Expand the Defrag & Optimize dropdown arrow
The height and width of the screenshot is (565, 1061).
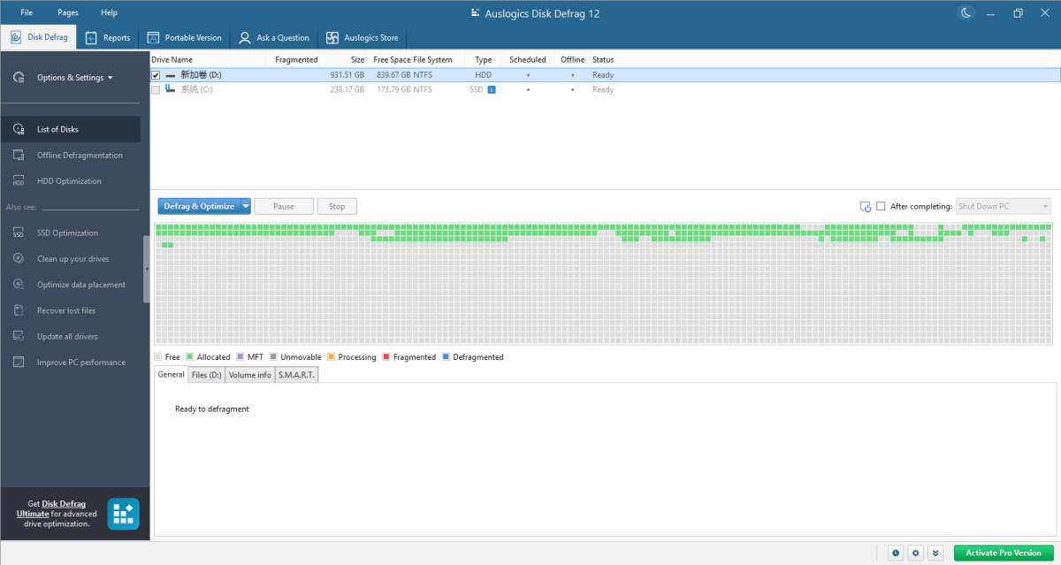(246, 206)
